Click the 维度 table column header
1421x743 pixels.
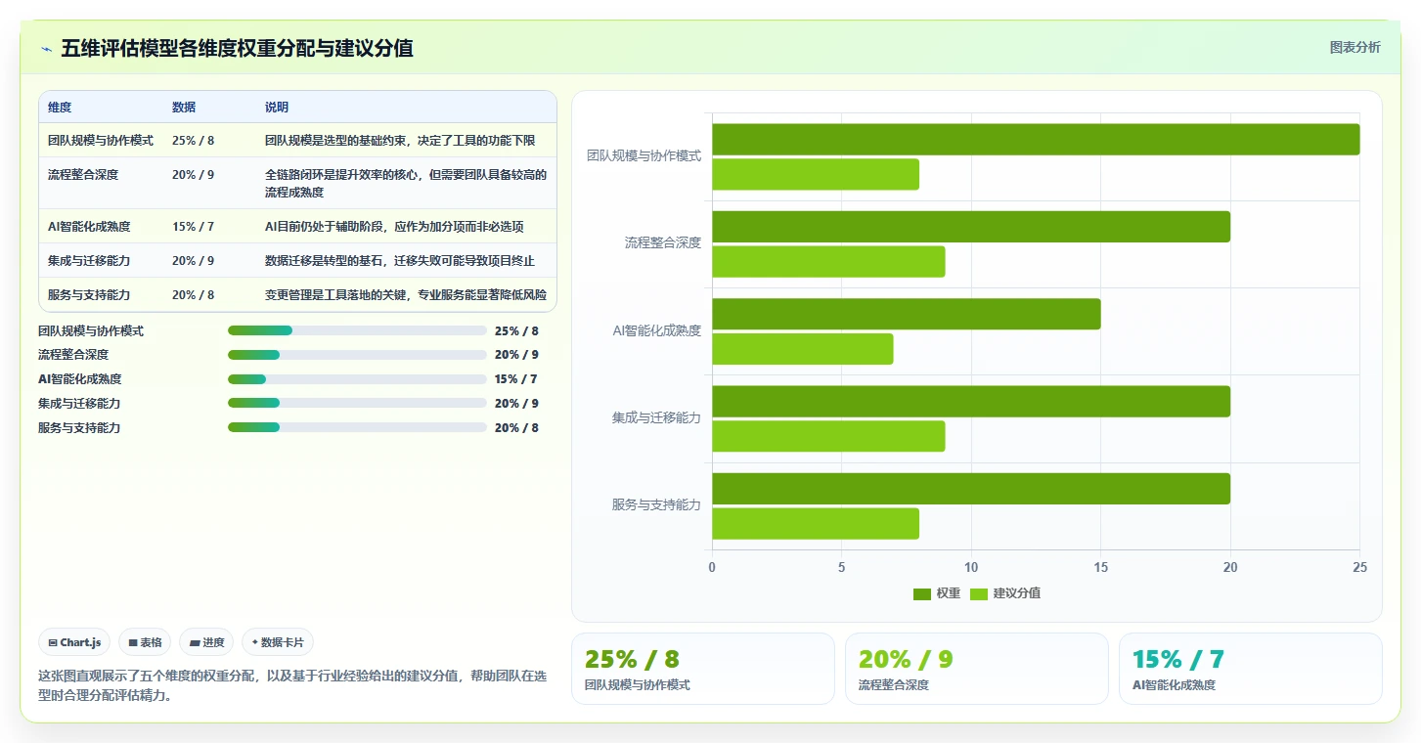(60, 108)
